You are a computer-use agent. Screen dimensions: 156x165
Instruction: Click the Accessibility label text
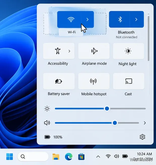tap(58, 64)
